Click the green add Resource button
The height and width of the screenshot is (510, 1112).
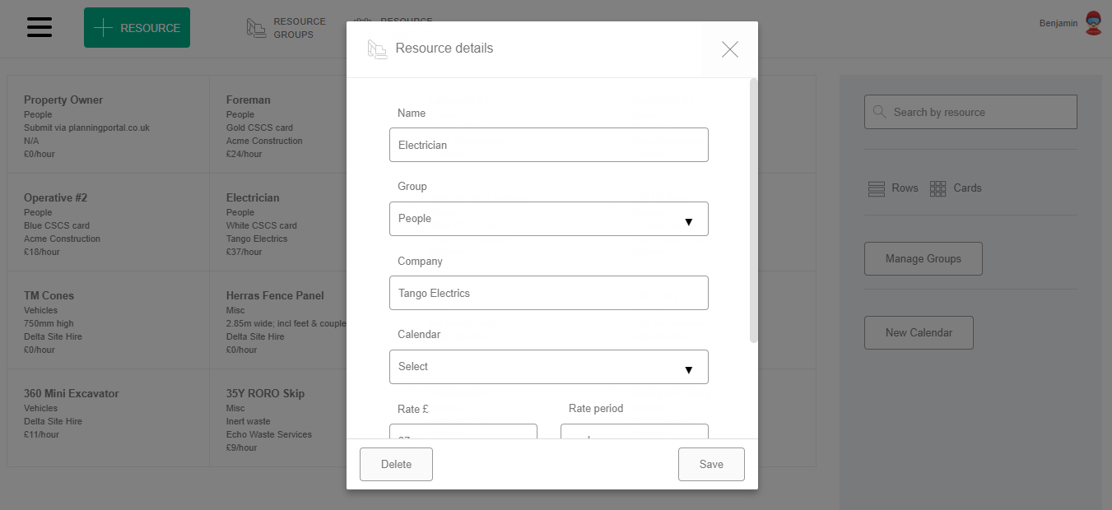pos(137,28)
